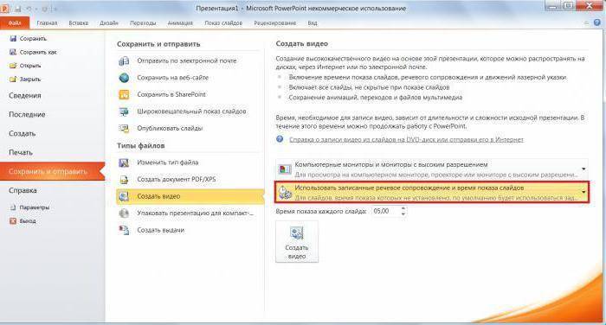
Task: Click the quick access save icon in title bar
Action: [x=18, y=8]
